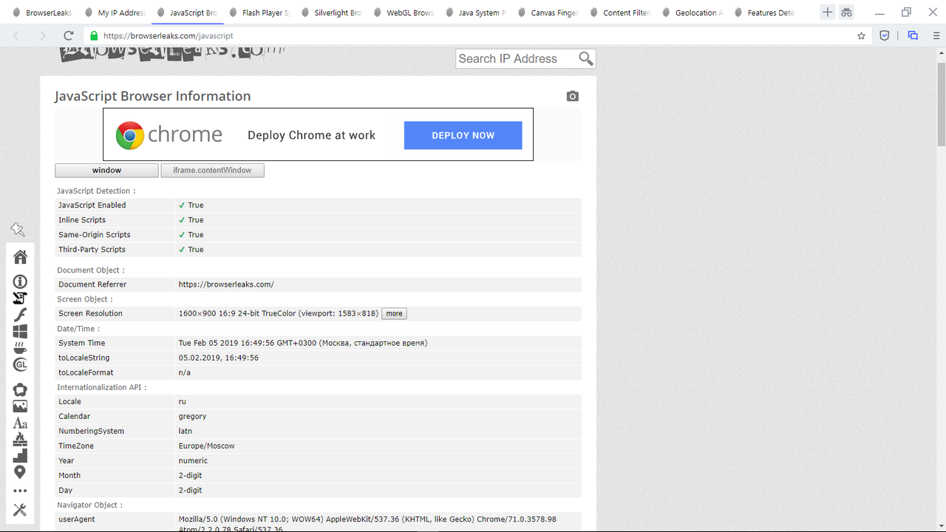Switch to the My IP Address tab
The width and height of the screenshot is (946, 532).
[x=114, y=13]
